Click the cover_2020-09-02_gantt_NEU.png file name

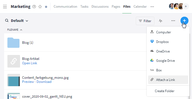click(x=47, y=97)
